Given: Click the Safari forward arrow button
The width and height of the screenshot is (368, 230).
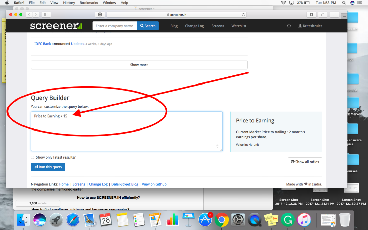Looking at the screenshot, I should coord(36,15).
